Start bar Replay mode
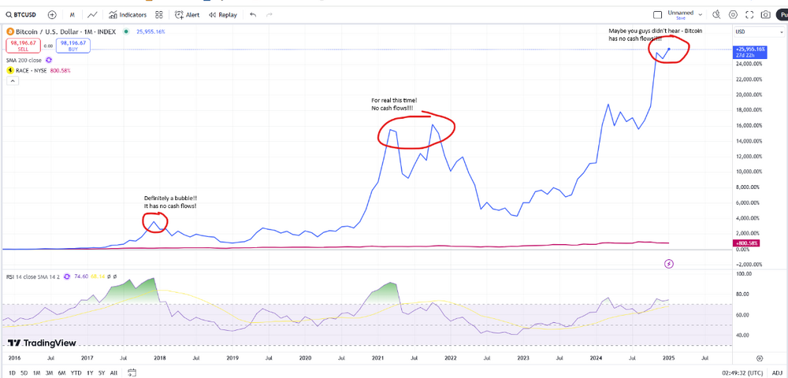Screen dimensions: 788x378 click(x=223, y=15)
